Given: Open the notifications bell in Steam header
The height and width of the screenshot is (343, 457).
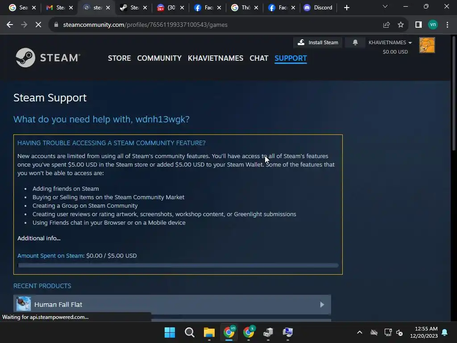Looking at the screenshot, I should coord(355,42).
